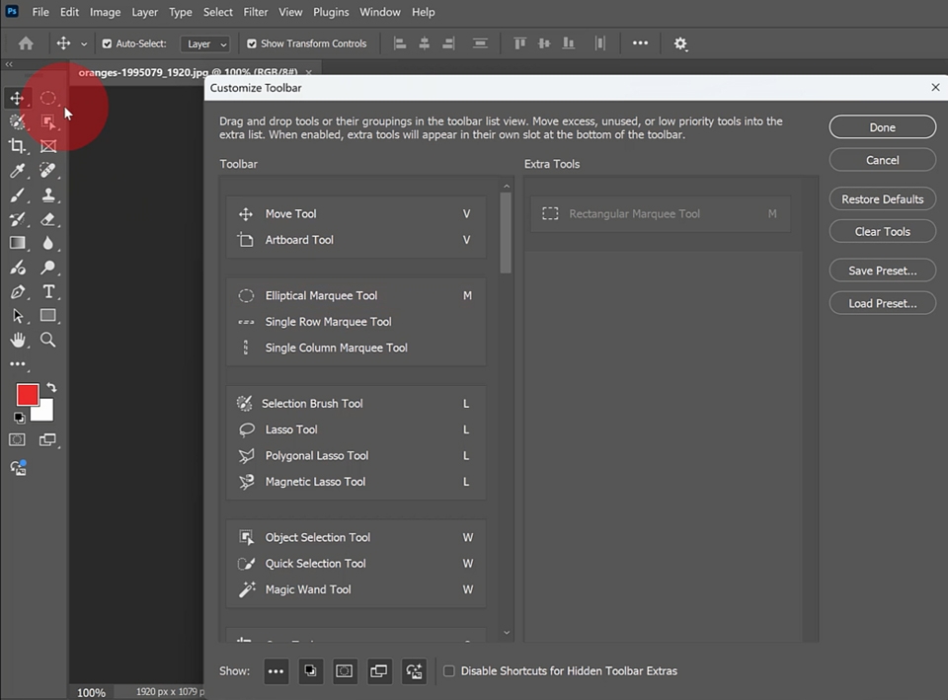Open the File menu
This screenshot has height=700, width=948.
(x=40, y=12)
